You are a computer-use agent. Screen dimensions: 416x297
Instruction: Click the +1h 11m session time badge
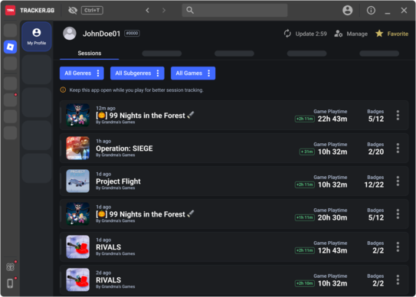point(305,217)
